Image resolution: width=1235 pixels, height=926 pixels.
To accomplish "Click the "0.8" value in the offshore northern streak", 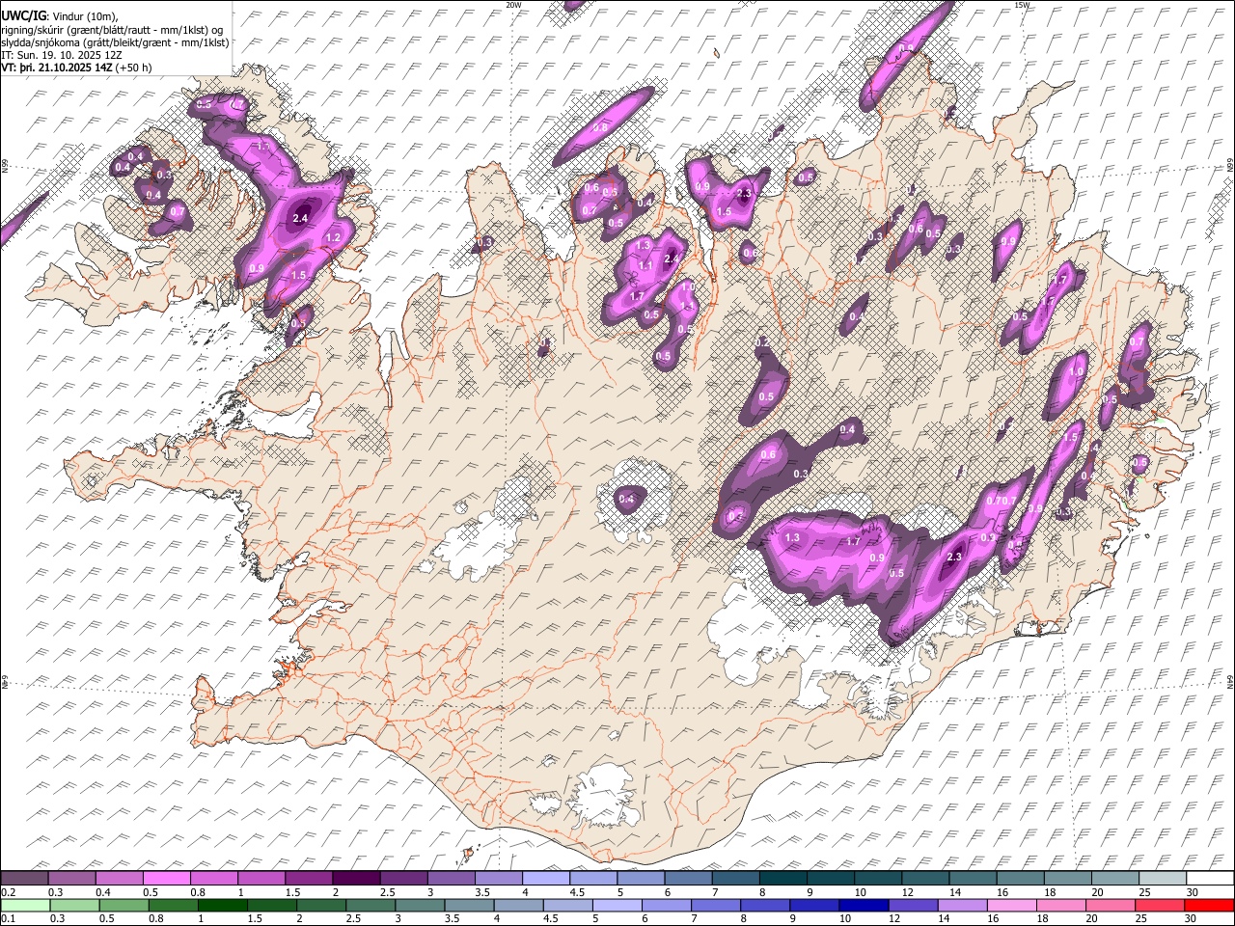I will [600, 127].
